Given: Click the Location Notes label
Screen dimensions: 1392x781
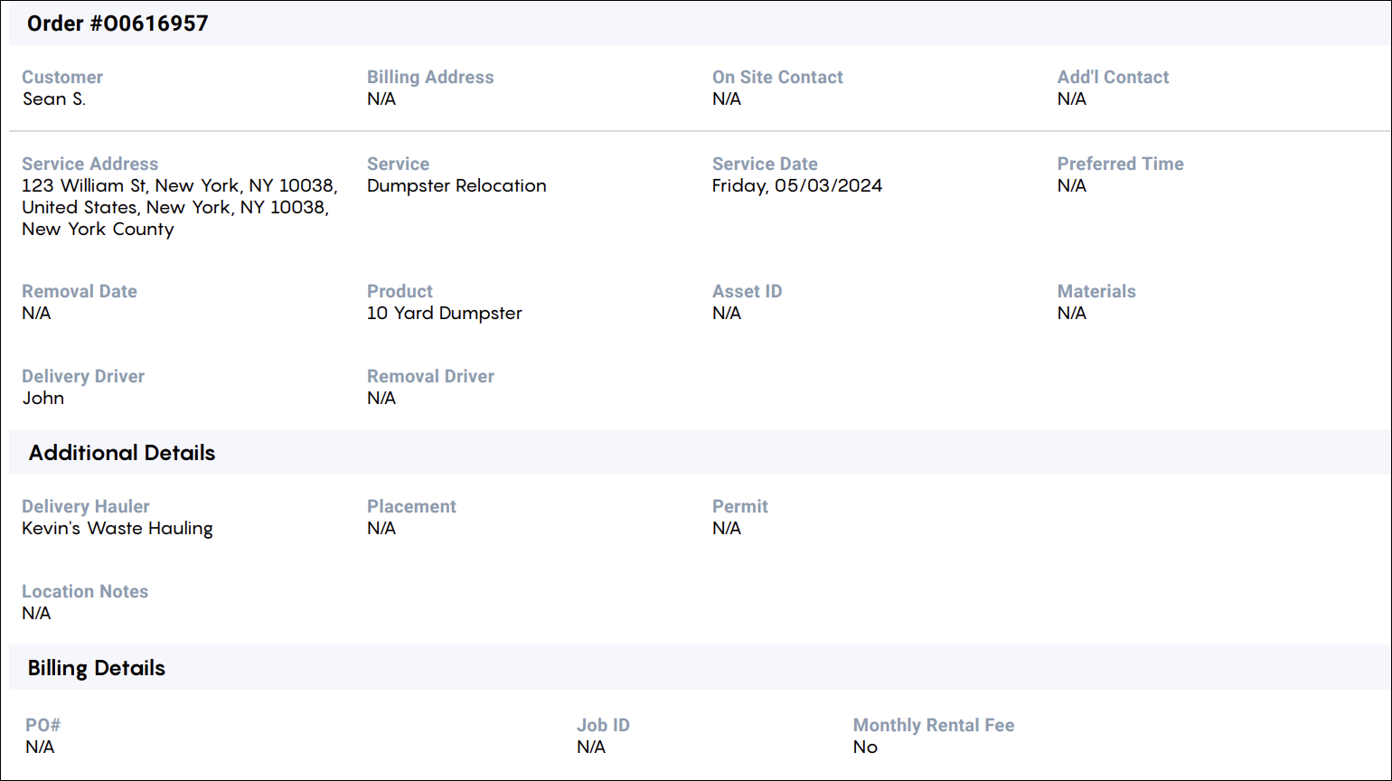Looking at the screenshot, I should [x=85, y=592].
